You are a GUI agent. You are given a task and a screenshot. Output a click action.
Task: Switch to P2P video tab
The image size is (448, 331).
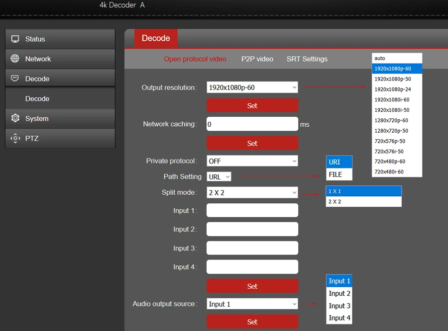[x=257, y=59]
